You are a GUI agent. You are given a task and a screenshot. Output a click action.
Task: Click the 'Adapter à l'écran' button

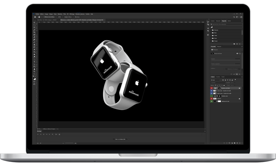68,17
